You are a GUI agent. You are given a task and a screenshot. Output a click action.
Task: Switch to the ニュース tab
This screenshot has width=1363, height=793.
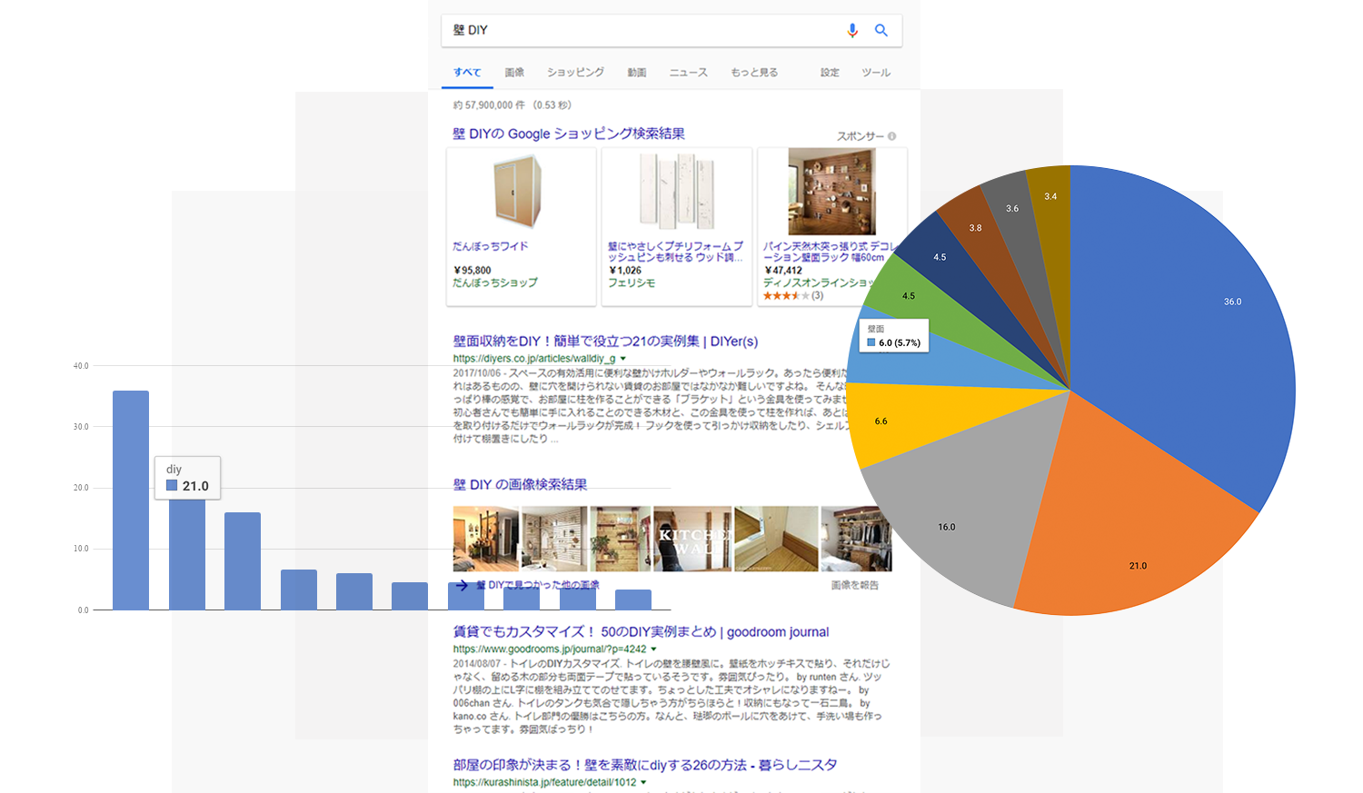[x=688, y=72]
